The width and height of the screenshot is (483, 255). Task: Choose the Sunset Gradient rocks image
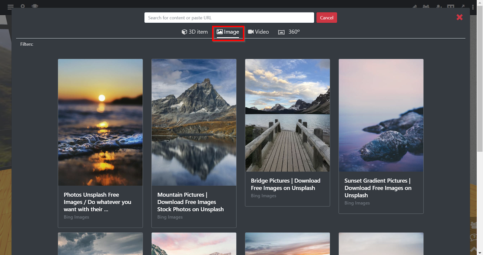pyautogui.click(x=381, y=115)
